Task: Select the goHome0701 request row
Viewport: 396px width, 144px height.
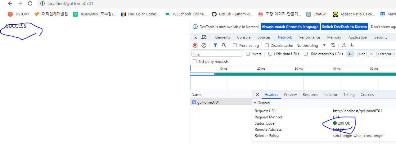Action: (221, 102)
